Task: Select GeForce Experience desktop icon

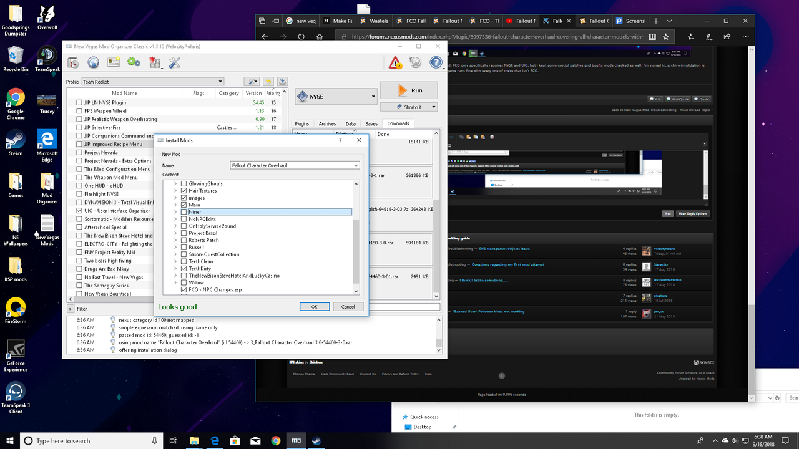Action: (x=16, y=355)
